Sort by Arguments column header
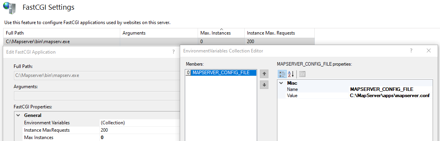This screenshot has width=440, height=141. [x=159, y=33]
